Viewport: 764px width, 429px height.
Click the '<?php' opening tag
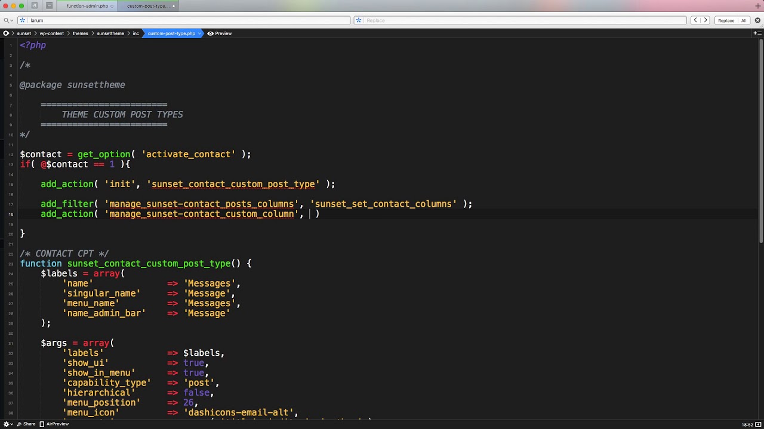pos(33,45)
